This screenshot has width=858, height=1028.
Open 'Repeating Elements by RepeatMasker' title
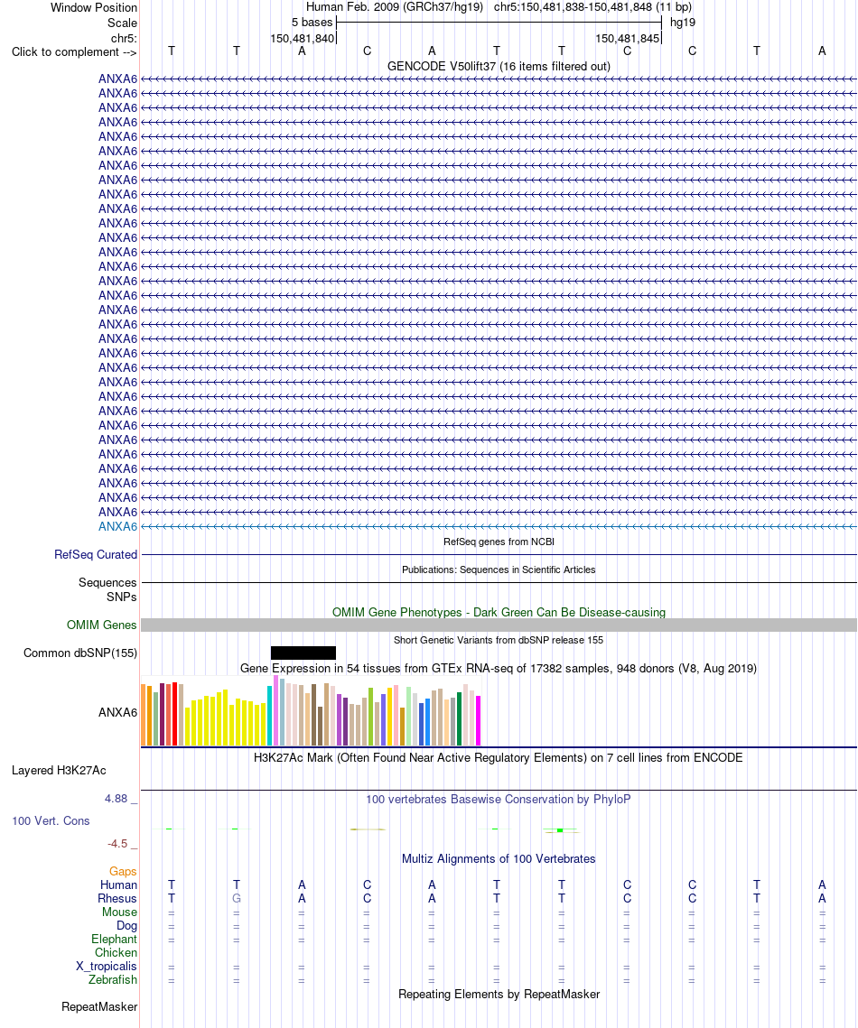[499, 994]
